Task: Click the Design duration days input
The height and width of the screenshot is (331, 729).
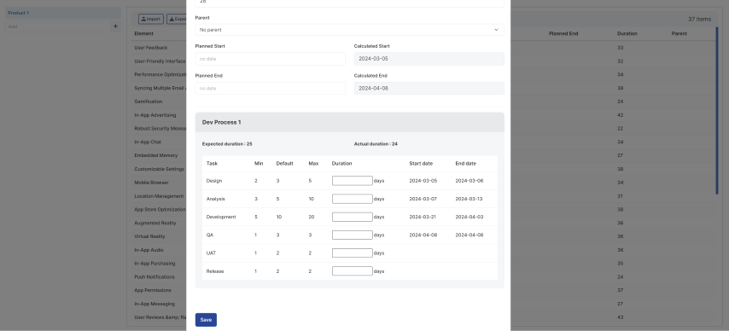Action: tap(352, 181)
